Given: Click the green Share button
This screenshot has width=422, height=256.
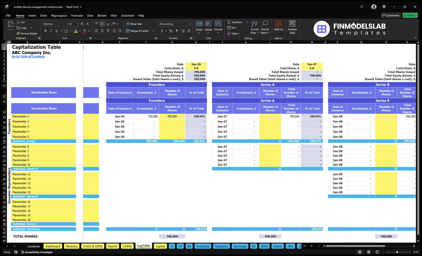Looking at the screenshot, I should [410, 15].
